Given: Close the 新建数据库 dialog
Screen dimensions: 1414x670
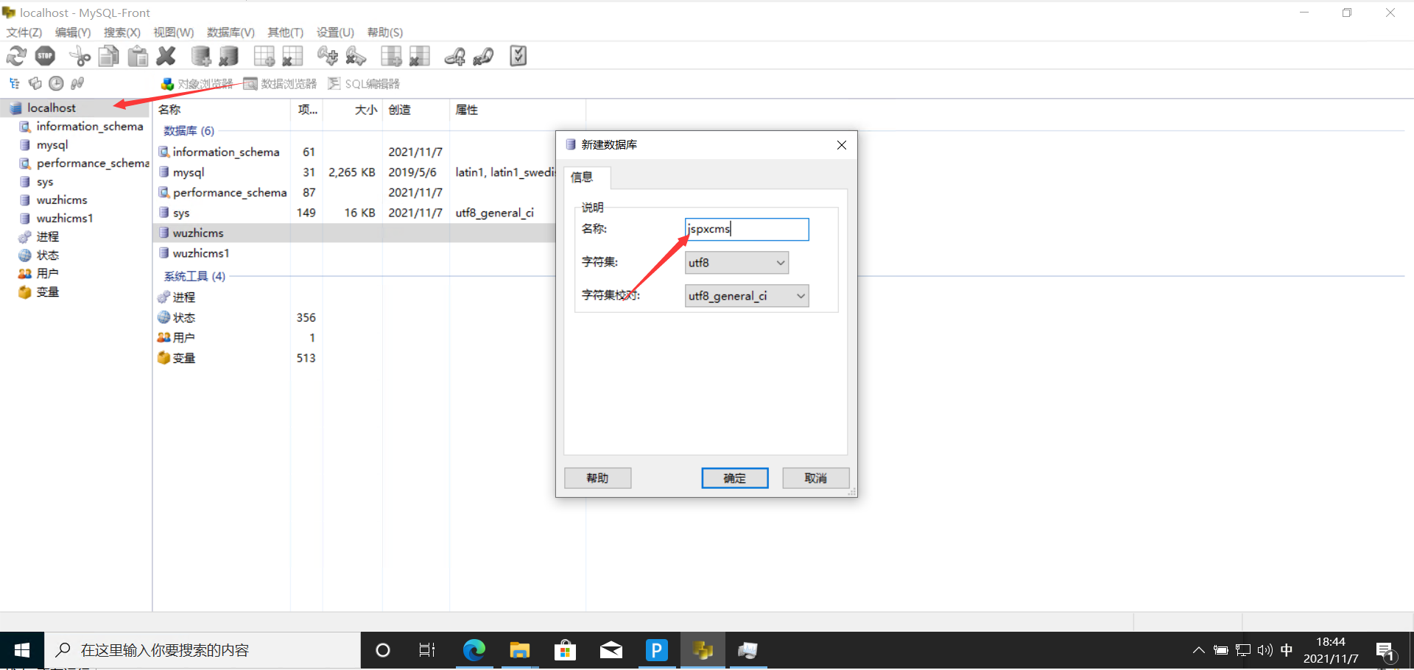Looking at the screenshot, I should point(842,145).
